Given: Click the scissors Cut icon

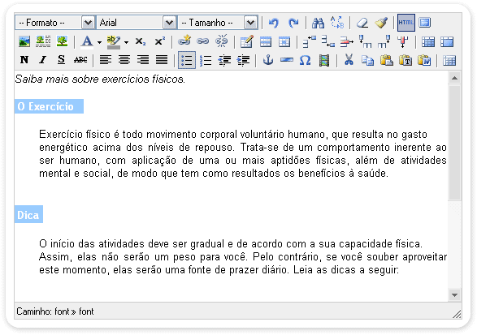Looking at the screenshot, I should 349,60.
